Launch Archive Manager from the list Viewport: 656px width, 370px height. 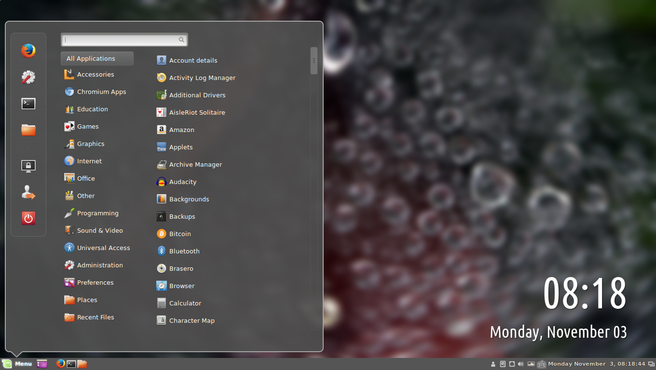pyautogui.click(x=195, y=165)
